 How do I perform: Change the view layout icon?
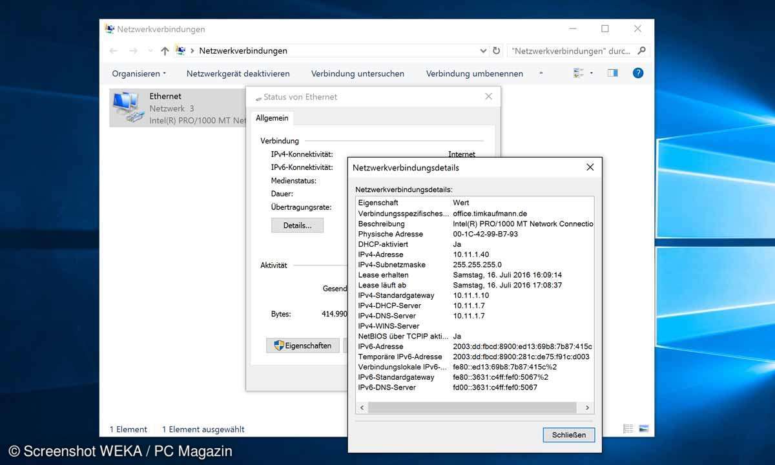click(579, 74)
